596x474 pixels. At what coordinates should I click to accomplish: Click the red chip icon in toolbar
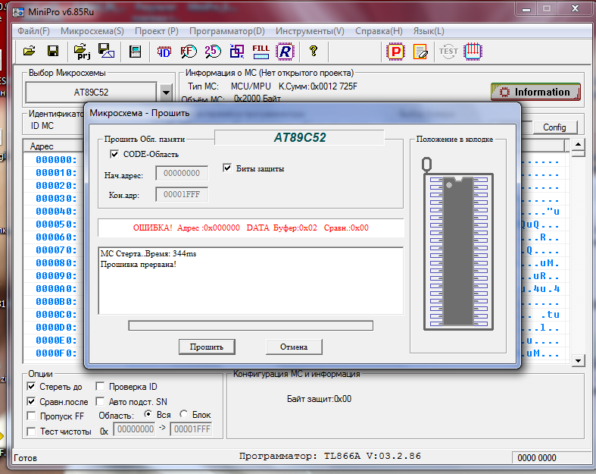click(473, 51)
